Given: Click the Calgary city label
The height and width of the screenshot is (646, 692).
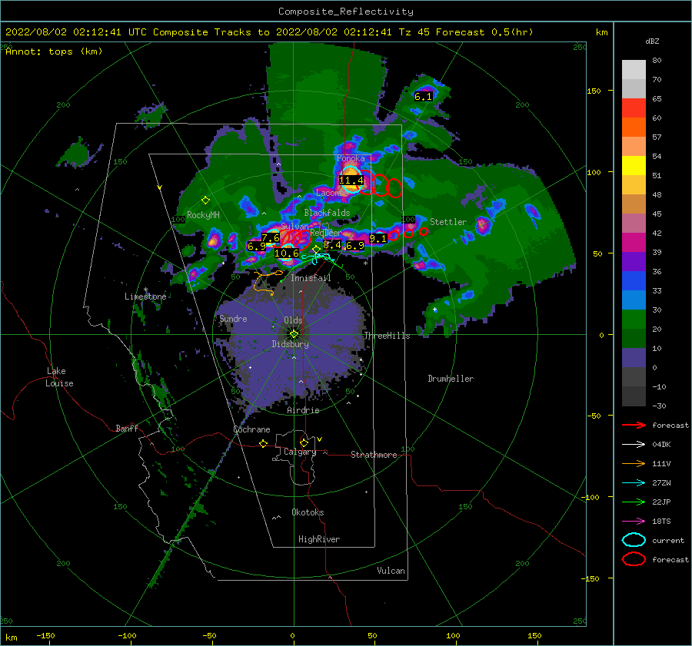Looking at the screenshot, I should coord(300,452).
